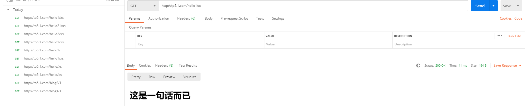Open the Save button dropdown arrow
Screen dimensions: 525x106
point(518,6)
